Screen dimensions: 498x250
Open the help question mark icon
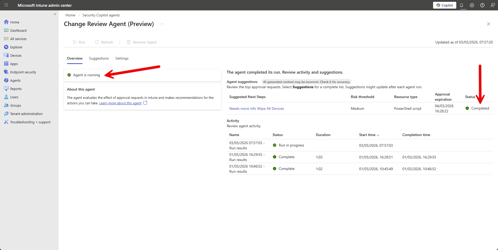pyautogui.click(x=482, y=5)
